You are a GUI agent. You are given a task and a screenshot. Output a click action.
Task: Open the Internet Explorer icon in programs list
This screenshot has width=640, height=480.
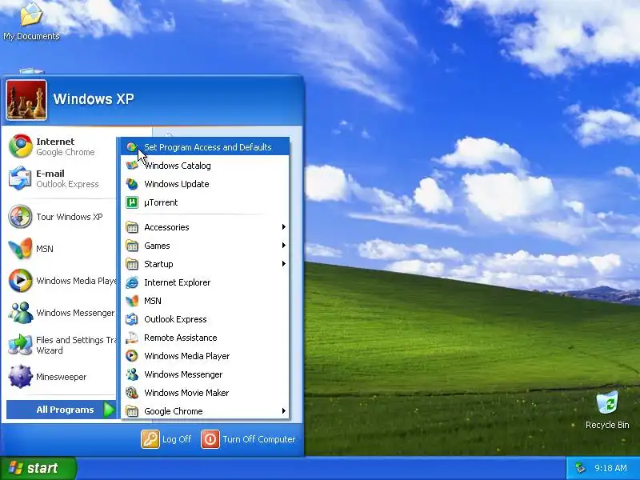click(132, 282)
